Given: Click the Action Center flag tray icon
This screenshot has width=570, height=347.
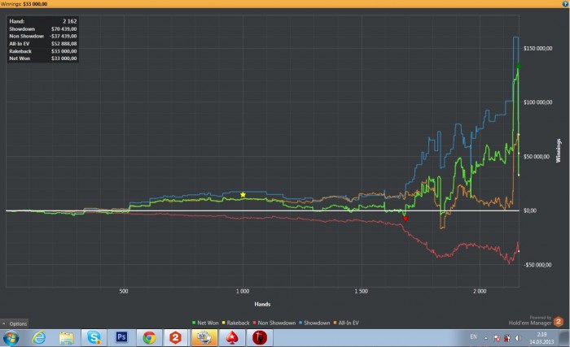Looking at the screenshot, I should pyautogui.click(x=497, y=338).
